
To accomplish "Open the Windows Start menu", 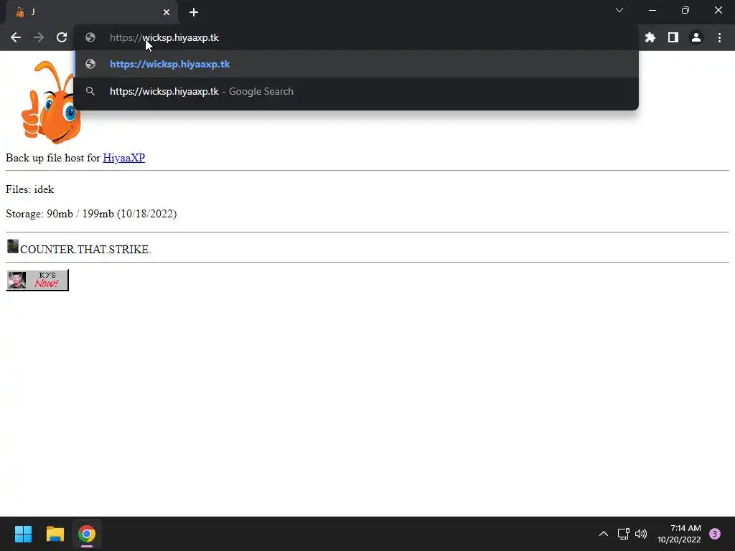I will click(23, 534).
